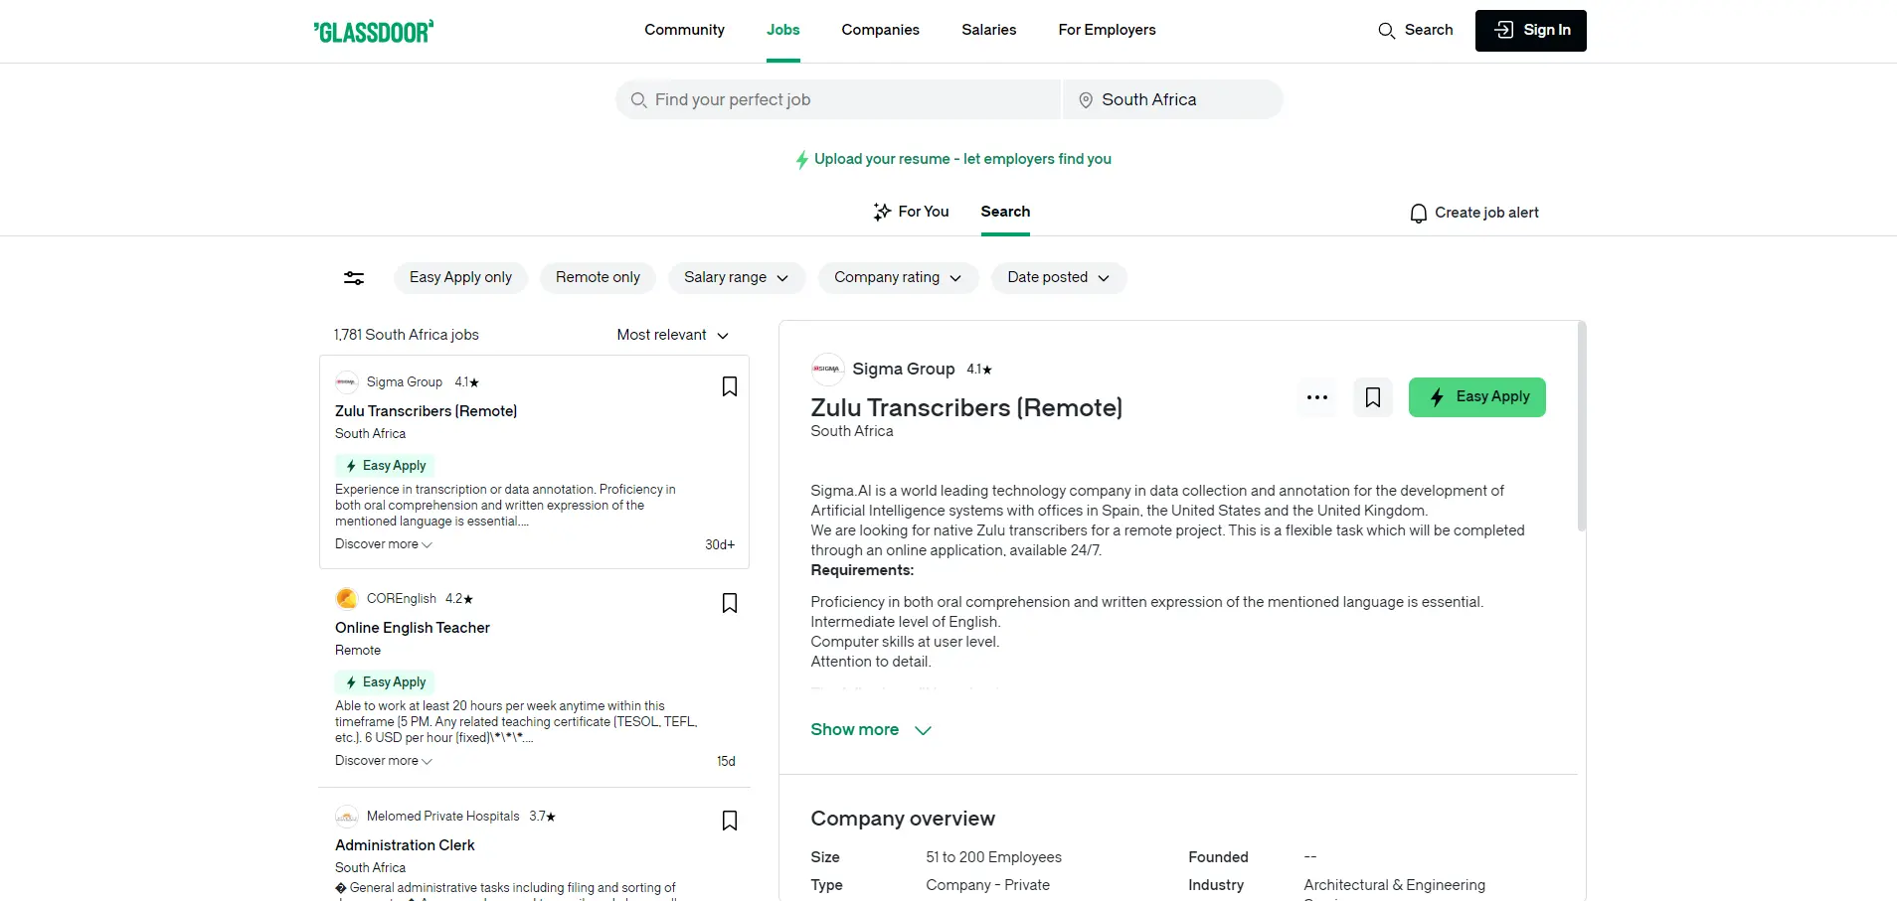1897x901 pixels.
Task: Click the Create job alert bell icon
Action: [1418, 214]
